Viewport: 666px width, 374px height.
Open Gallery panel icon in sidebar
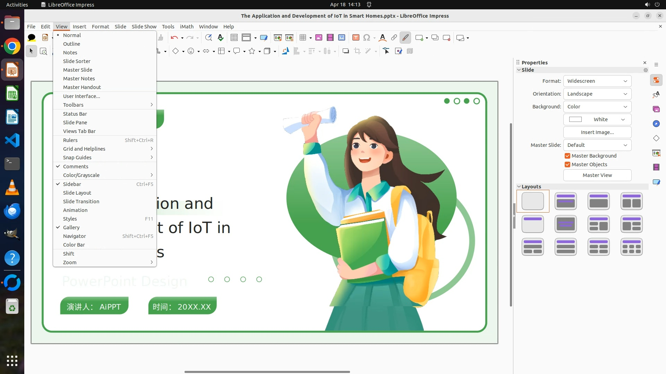[656, 109]
